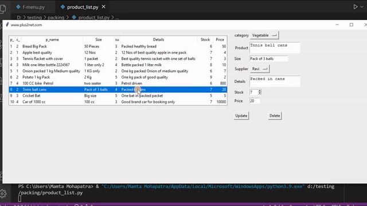Click 'Good brand car for booking only'

coord(148,102)
